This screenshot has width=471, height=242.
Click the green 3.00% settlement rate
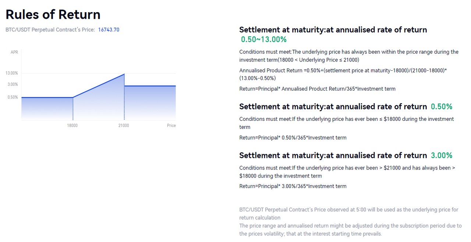441,155
